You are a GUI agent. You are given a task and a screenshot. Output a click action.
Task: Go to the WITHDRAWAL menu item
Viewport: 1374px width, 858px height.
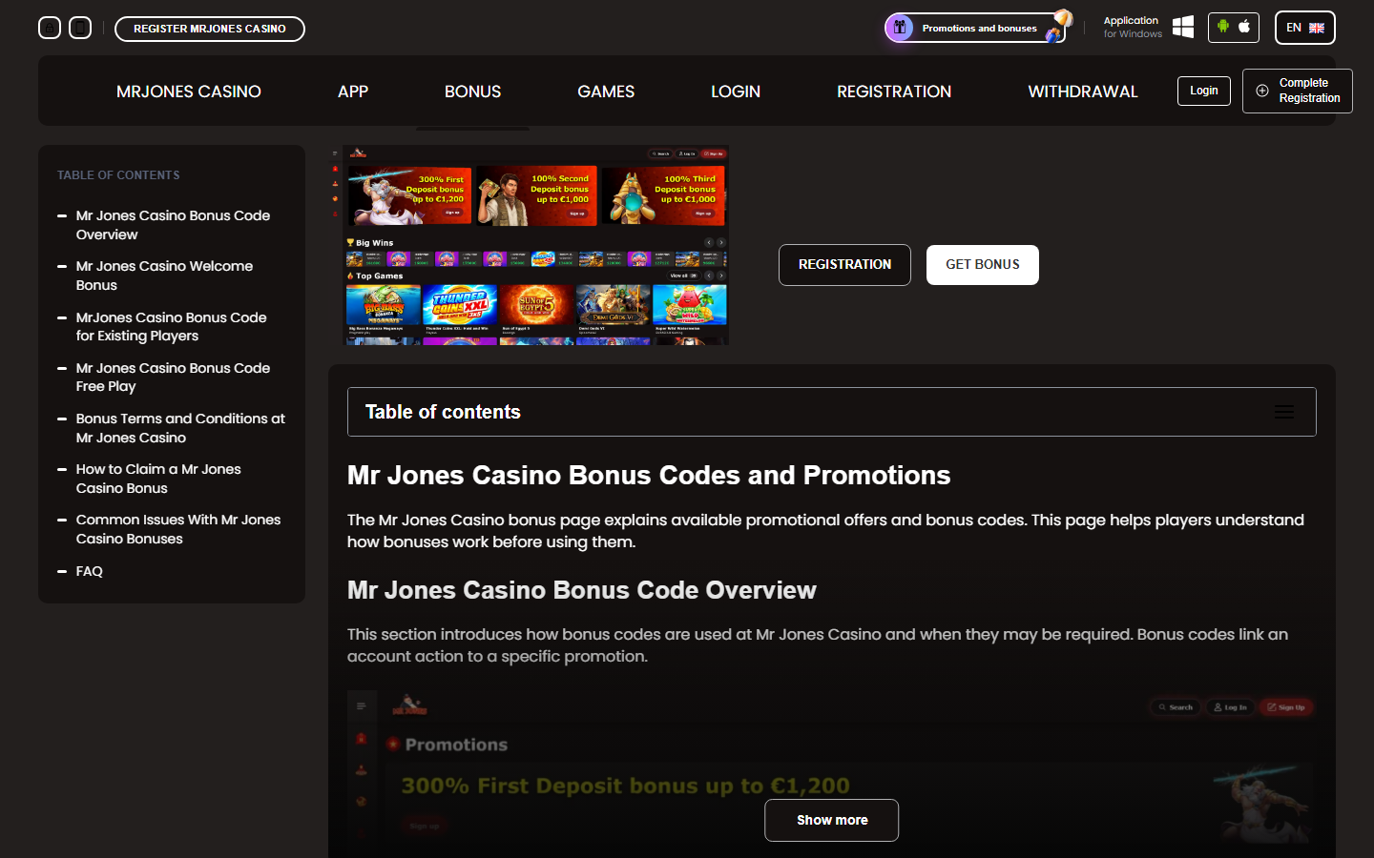(1083, 92)
